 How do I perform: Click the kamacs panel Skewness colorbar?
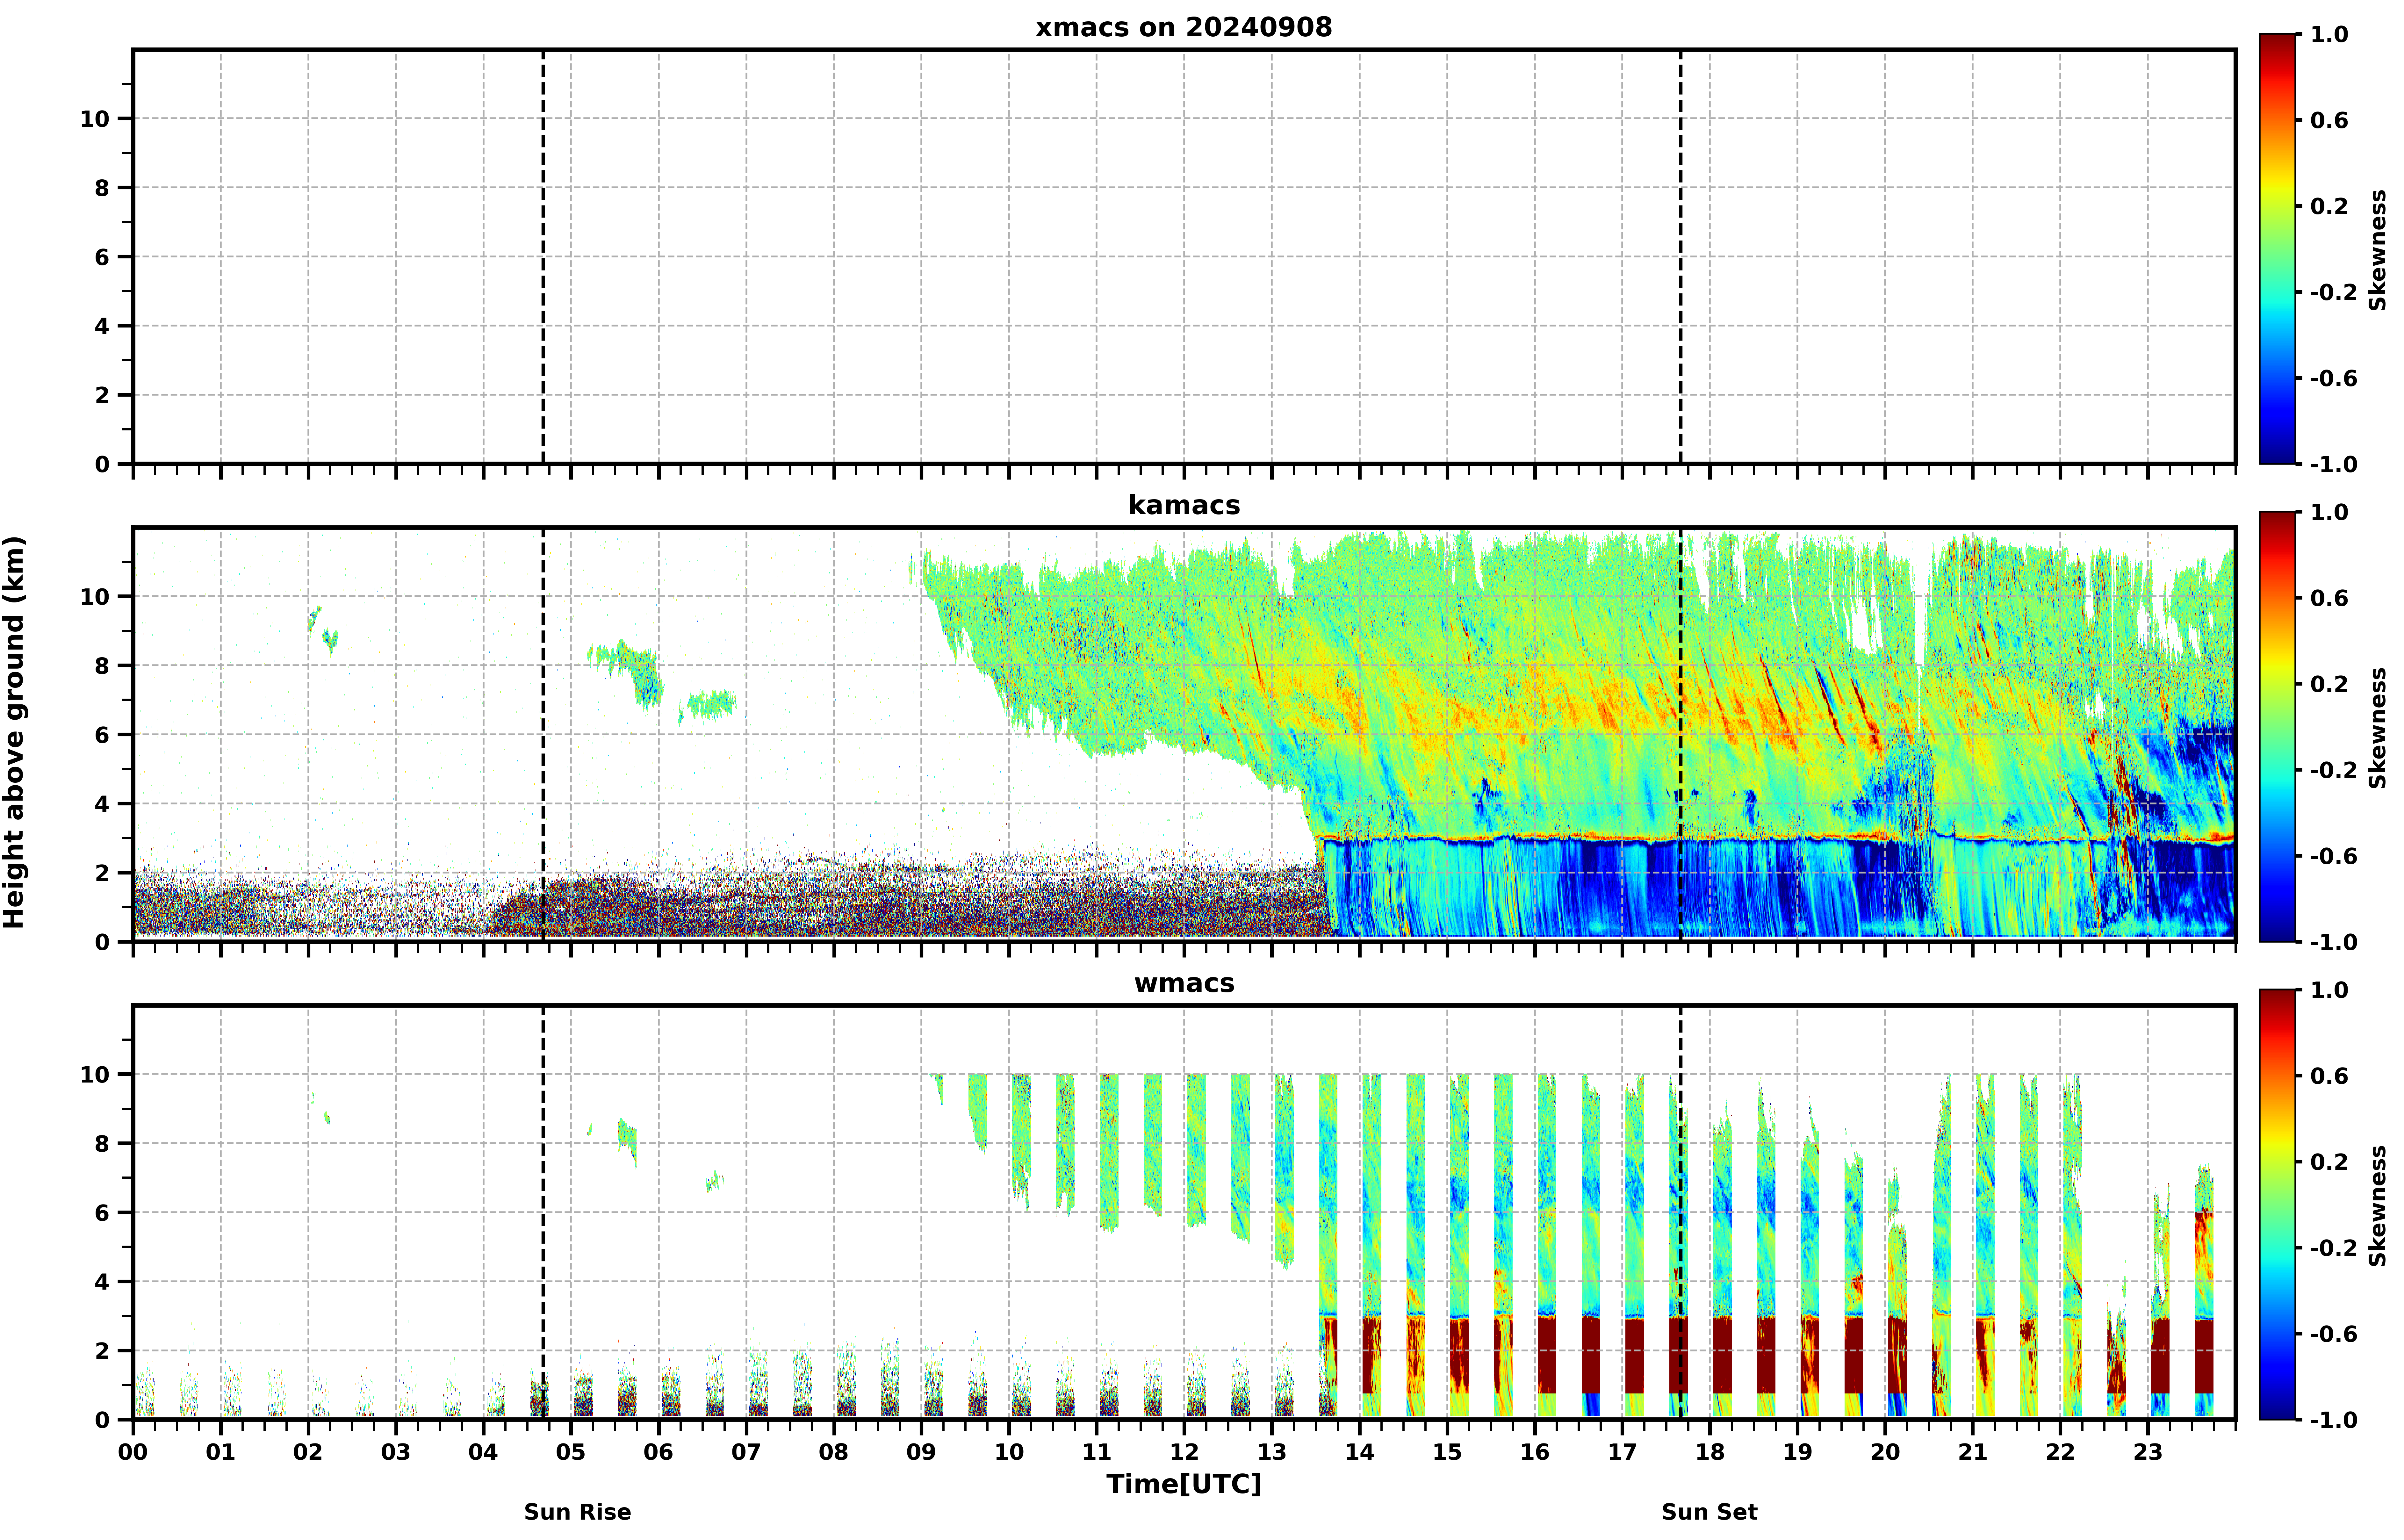pyautogui.click(x=2277, y=727)
